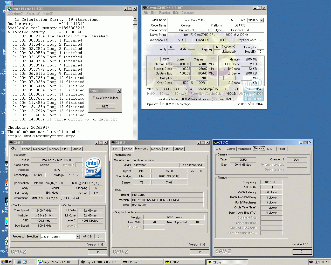The image size is (331, 265).
Task: Expand the CPU1/2 dropdown in CrystalCPUID
Action: click(x=261, y=20)
